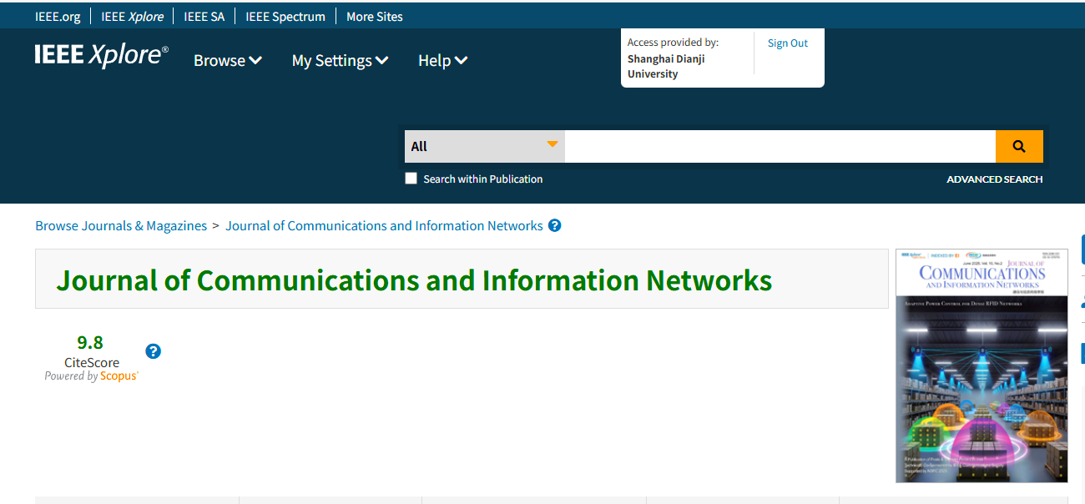The image size is (1085, 504).
Task: Click the CiteScore help question mark
Action: coord(153,351)
